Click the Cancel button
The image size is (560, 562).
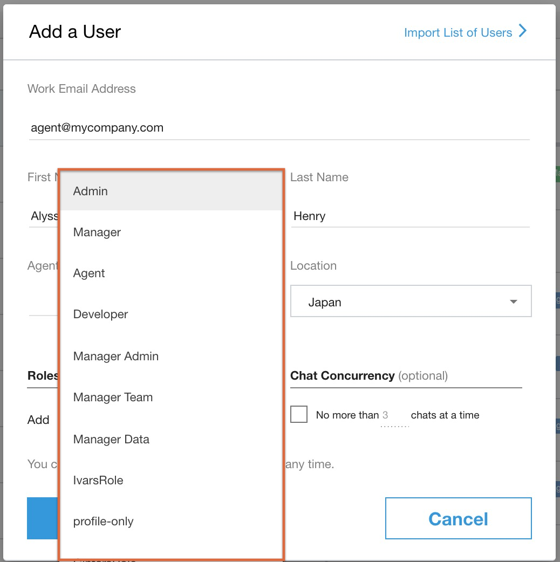click(457, 518)
